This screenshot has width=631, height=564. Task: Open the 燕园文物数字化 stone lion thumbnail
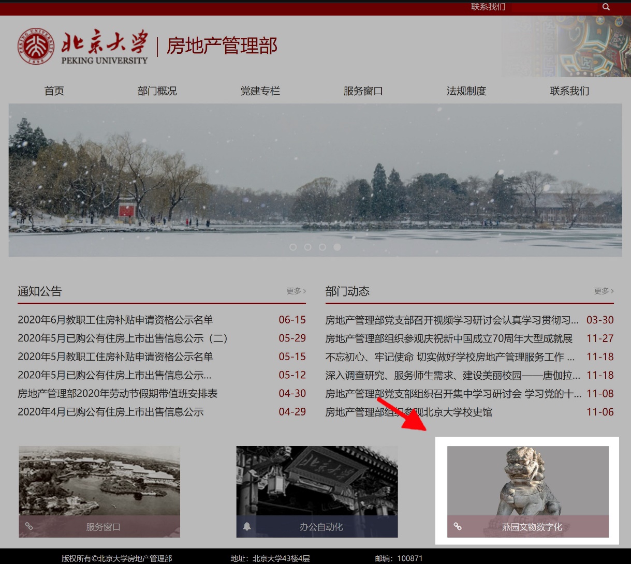(x=527, y=481)
